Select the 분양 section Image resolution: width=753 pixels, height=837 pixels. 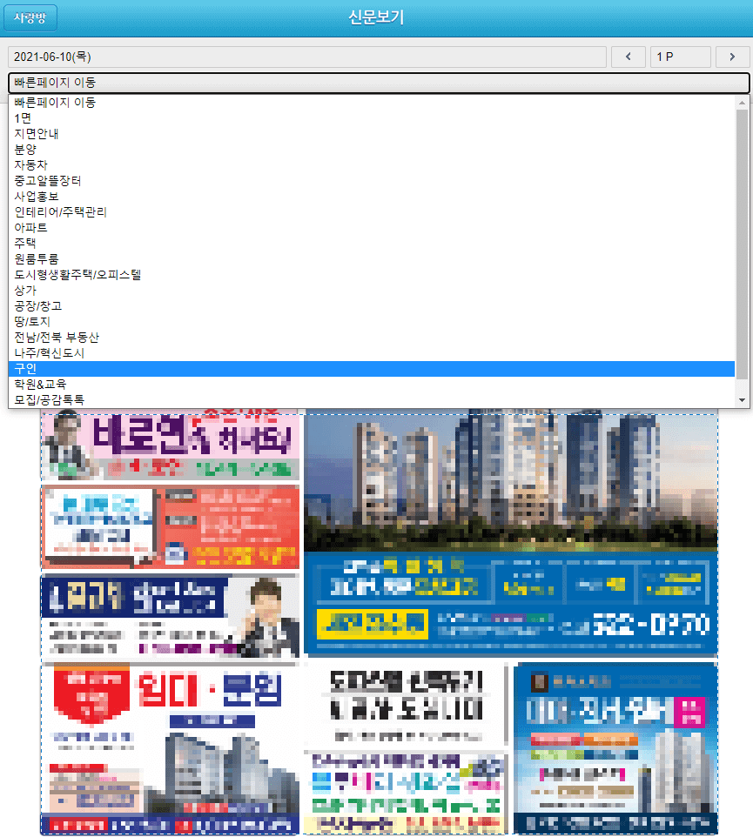371,150
